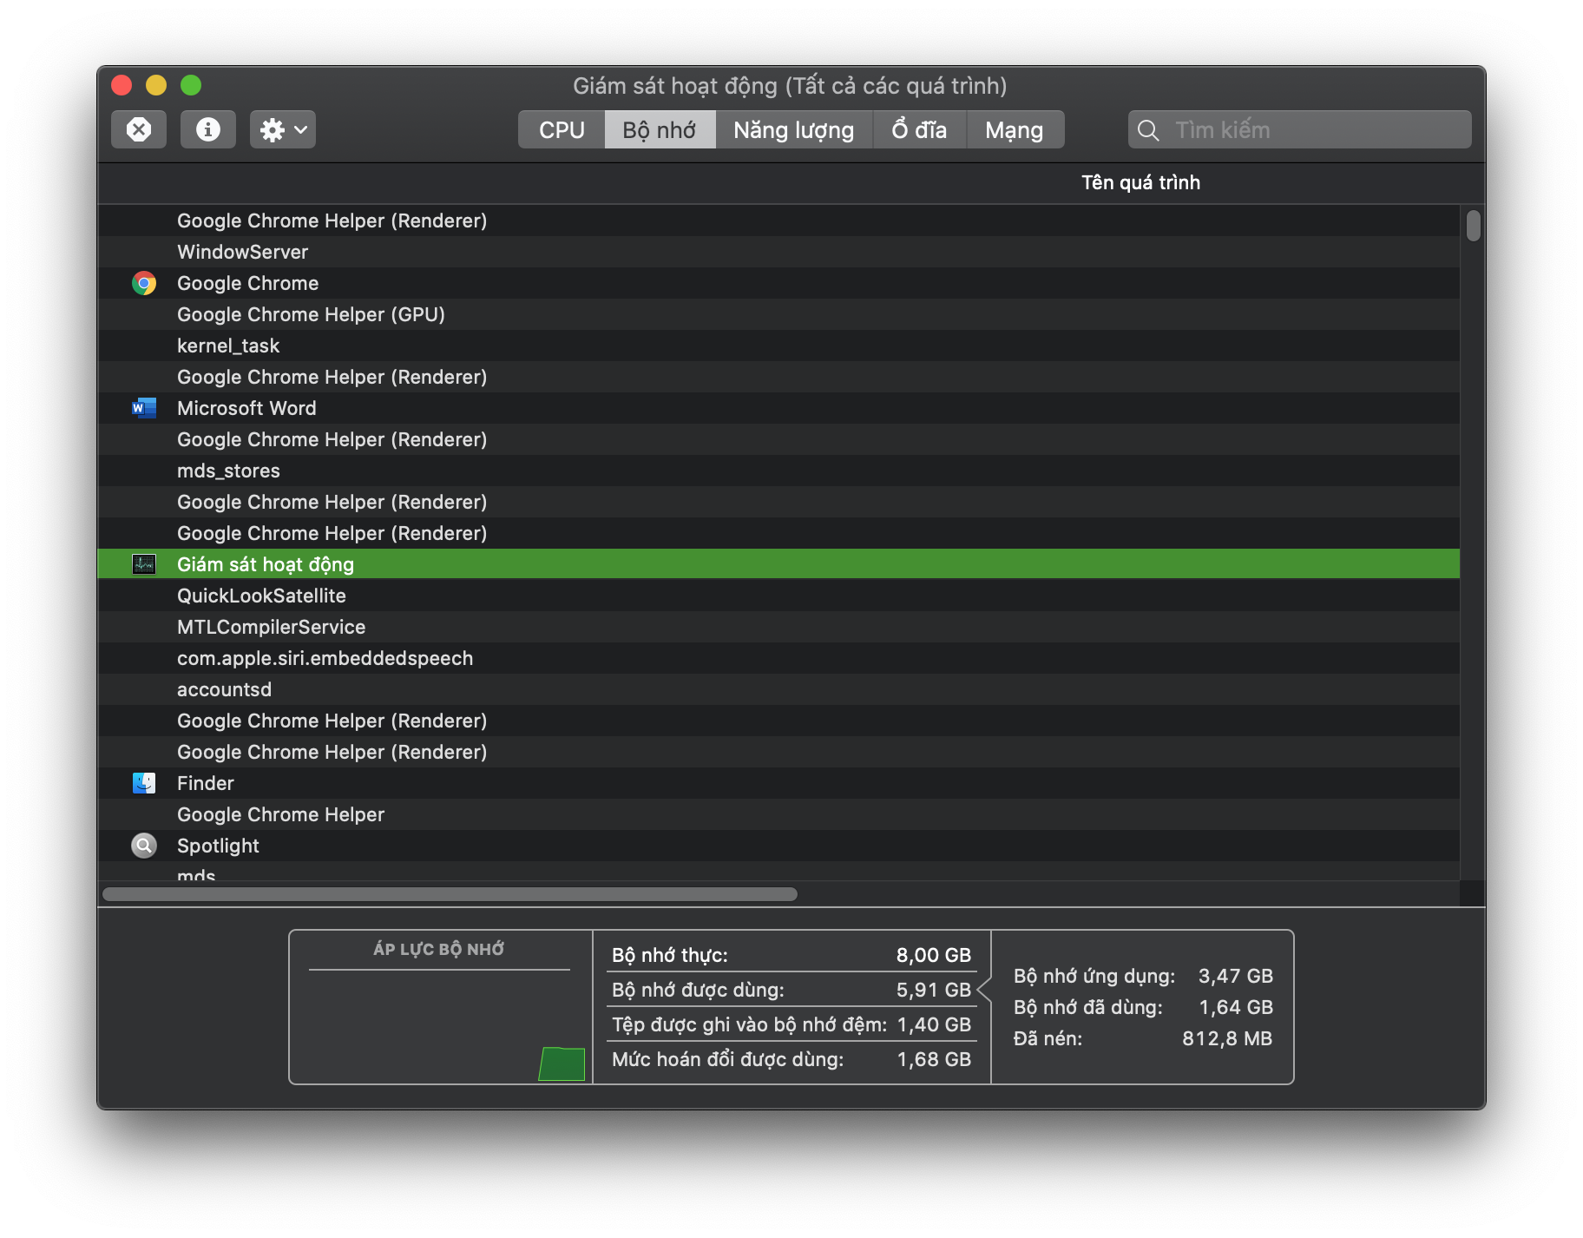The image size is (1583, 1238).
Task: Open process info inspector icon
Action: 208,129
